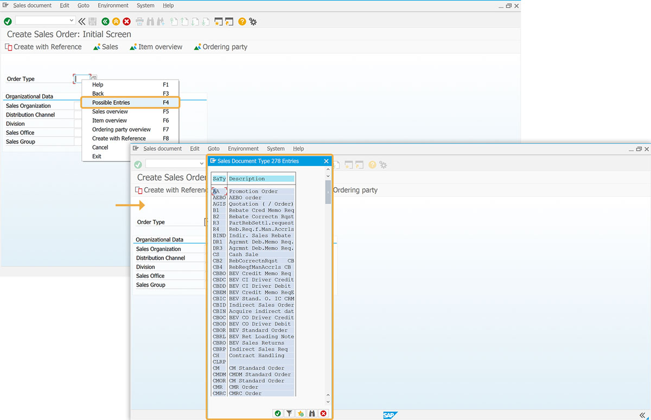
Task: Click the binoculars Find icon in popup footer
Action: pos(312,413)
